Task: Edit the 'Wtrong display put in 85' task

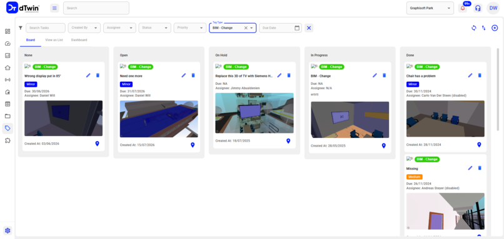Action: coord(88,76)
